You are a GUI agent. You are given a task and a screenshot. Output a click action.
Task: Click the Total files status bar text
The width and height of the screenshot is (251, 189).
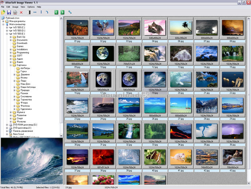click(x=12, y=188)
